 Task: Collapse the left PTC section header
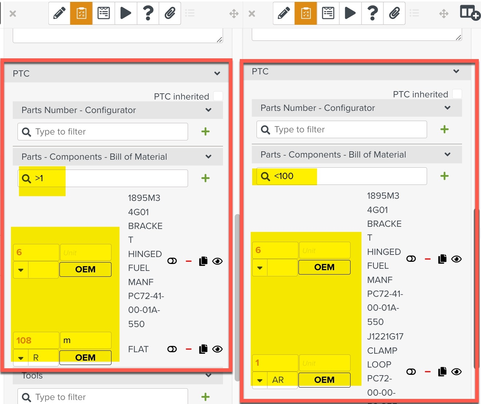tap(217, 74)
